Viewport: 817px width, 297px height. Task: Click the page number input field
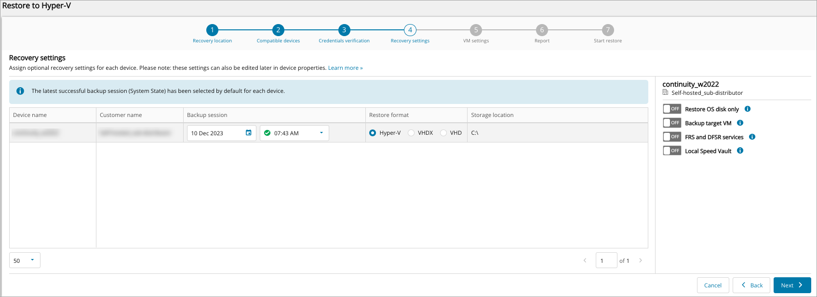tap(606, 260)
